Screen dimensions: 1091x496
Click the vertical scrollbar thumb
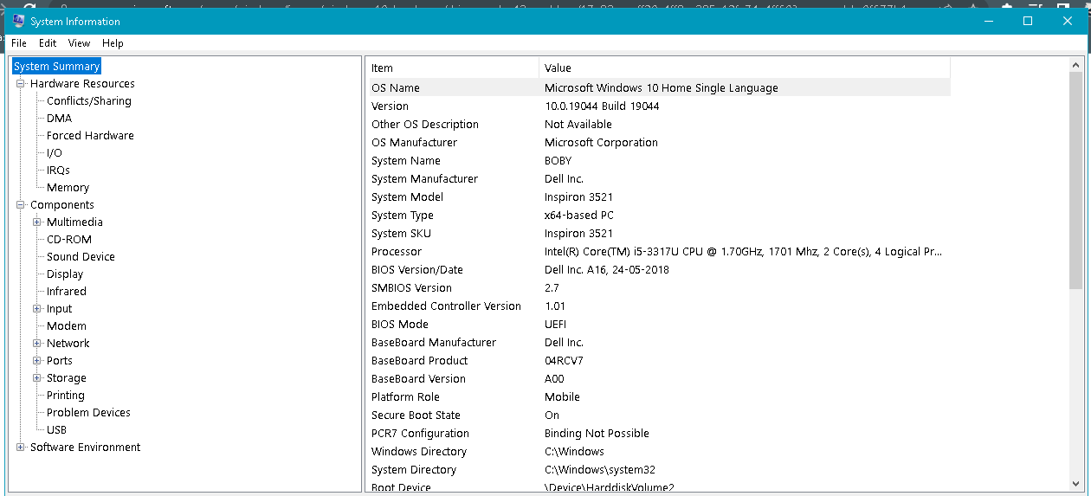point(1076,181)
